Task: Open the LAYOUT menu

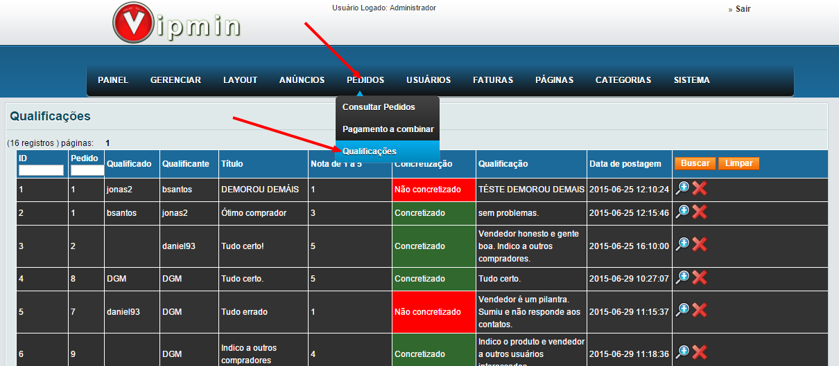Action: [240, 80]
